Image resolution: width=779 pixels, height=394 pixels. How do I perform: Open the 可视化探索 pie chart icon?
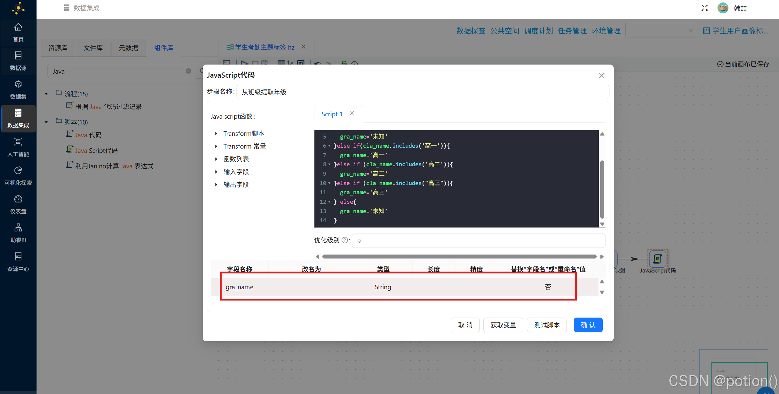click(x=18, y=170)
